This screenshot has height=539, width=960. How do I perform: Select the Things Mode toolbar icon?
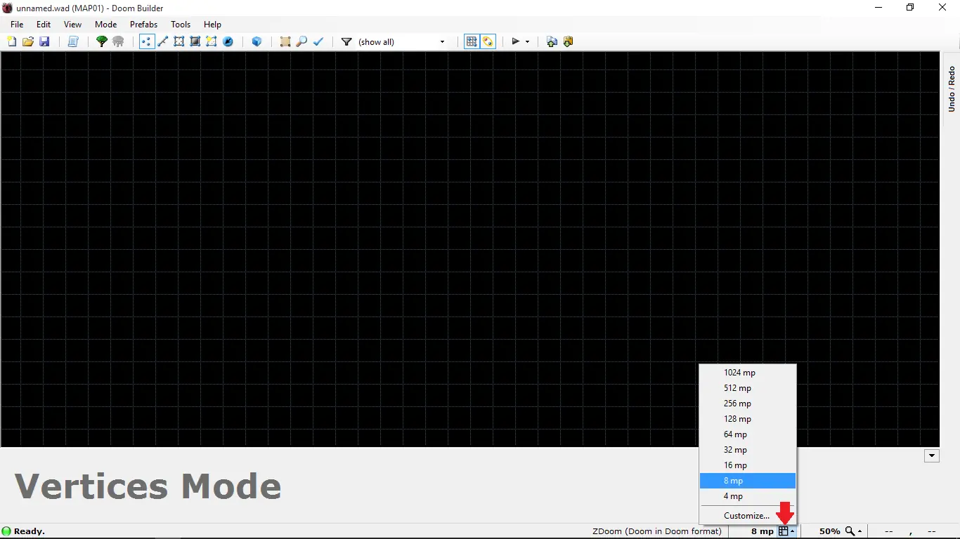228,42
